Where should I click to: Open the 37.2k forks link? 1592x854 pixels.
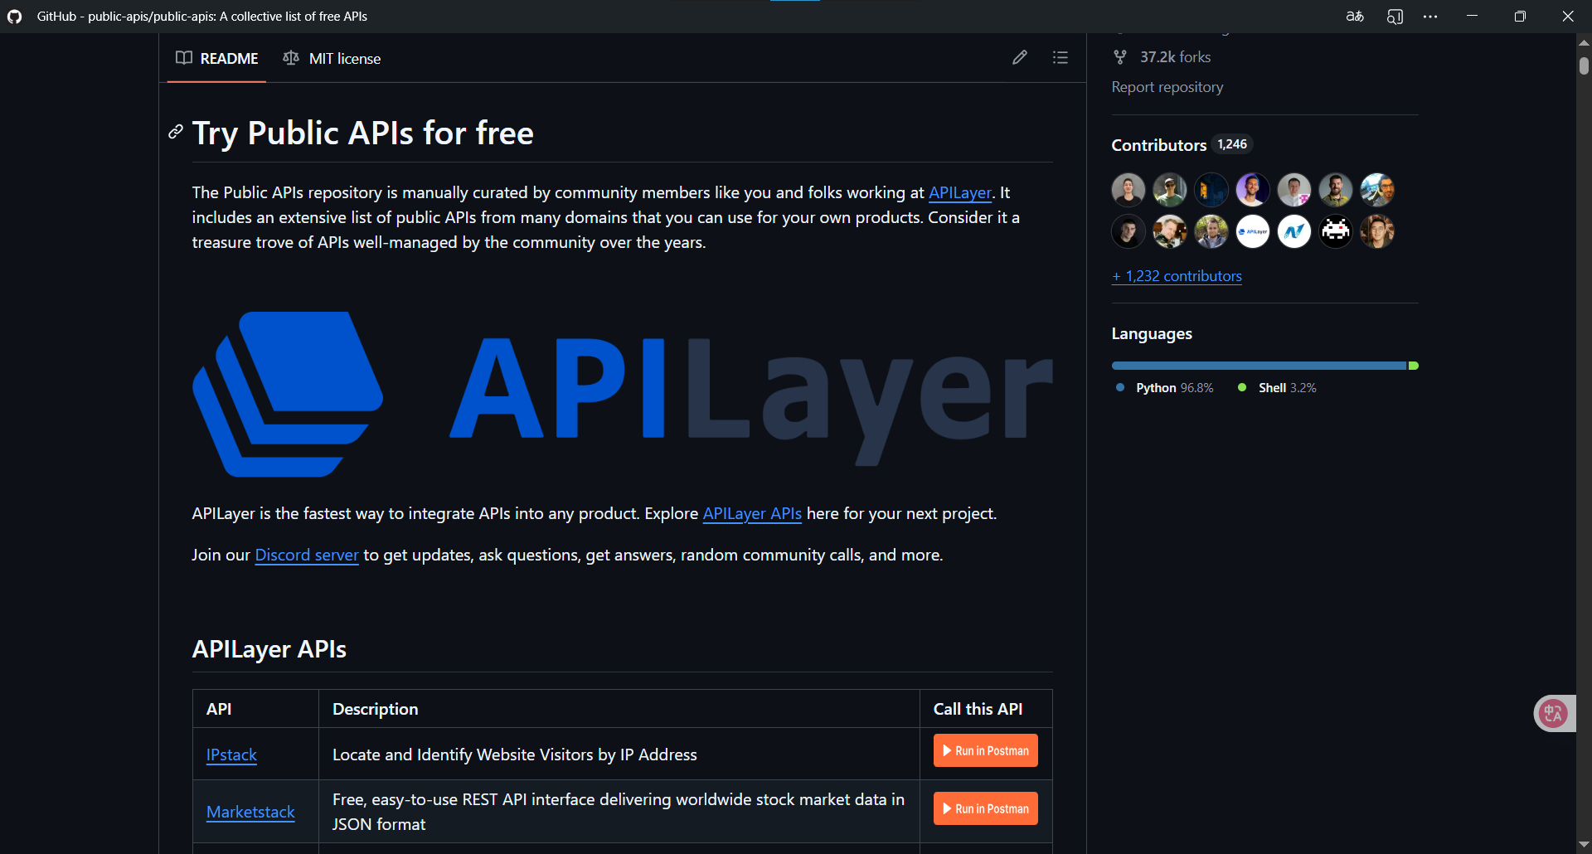[1174, 57]
